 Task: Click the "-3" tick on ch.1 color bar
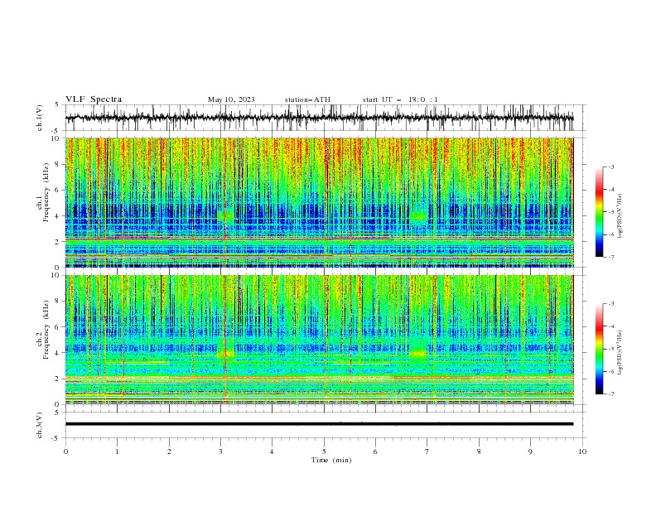(611, 167)
